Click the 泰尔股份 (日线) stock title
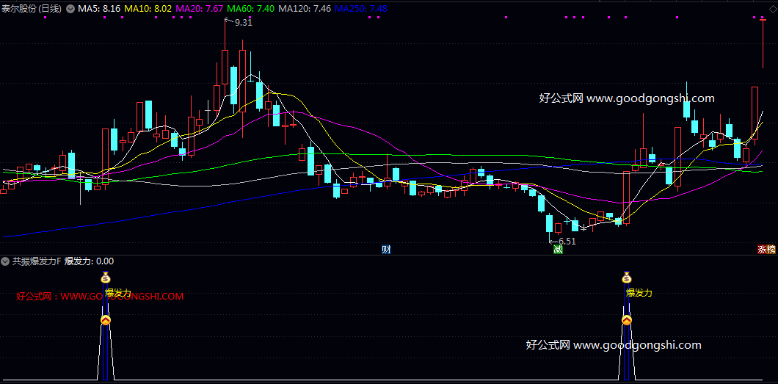The image size is (778, 384). click(32, 9)
